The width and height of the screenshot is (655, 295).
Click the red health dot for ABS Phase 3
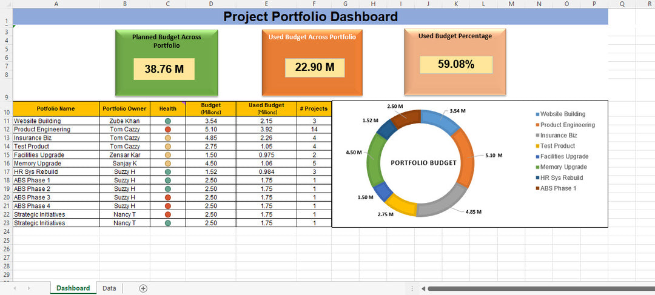click(x=168, y=197)
